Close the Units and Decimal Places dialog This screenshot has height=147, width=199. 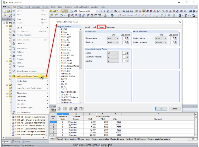click(x=180, y=22)
